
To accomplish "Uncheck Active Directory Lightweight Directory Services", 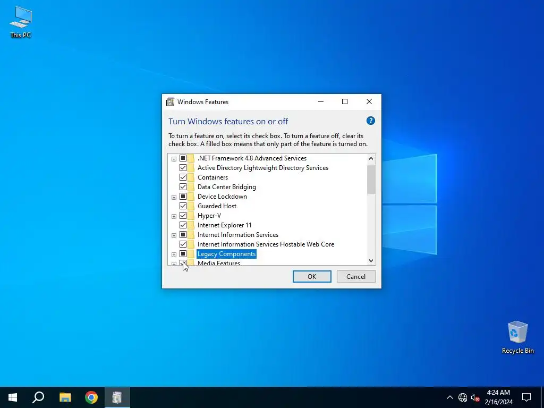I will coord(183,168).
